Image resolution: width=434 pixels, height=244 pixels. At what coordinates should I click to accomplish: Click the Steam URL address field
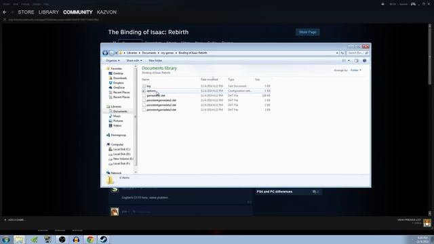pos(54,20)
